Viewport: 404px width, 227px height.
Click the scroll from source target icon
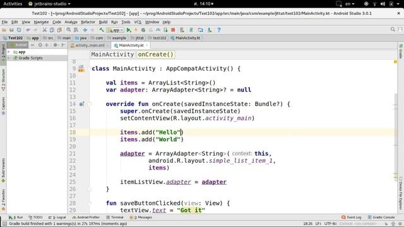pos(40,45)
